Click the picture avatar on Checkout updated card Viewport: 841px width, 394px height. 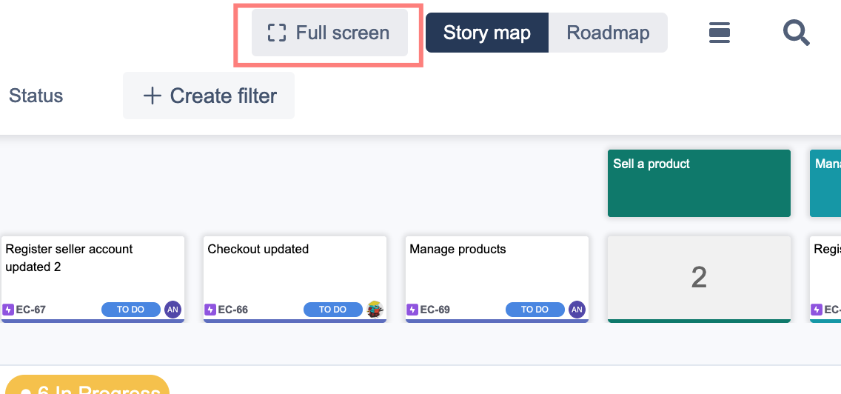(x=375, y=310)
